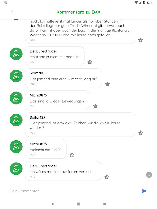Open Sailor123's profile avatar

16,120
